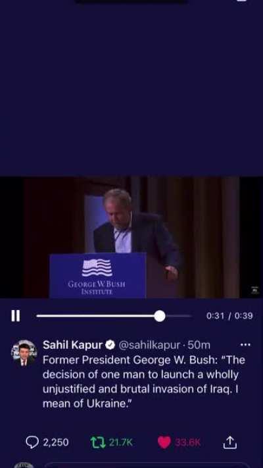This screenshot has height=468, width=263.
Task: Pause the playing video
Action: 16,316
